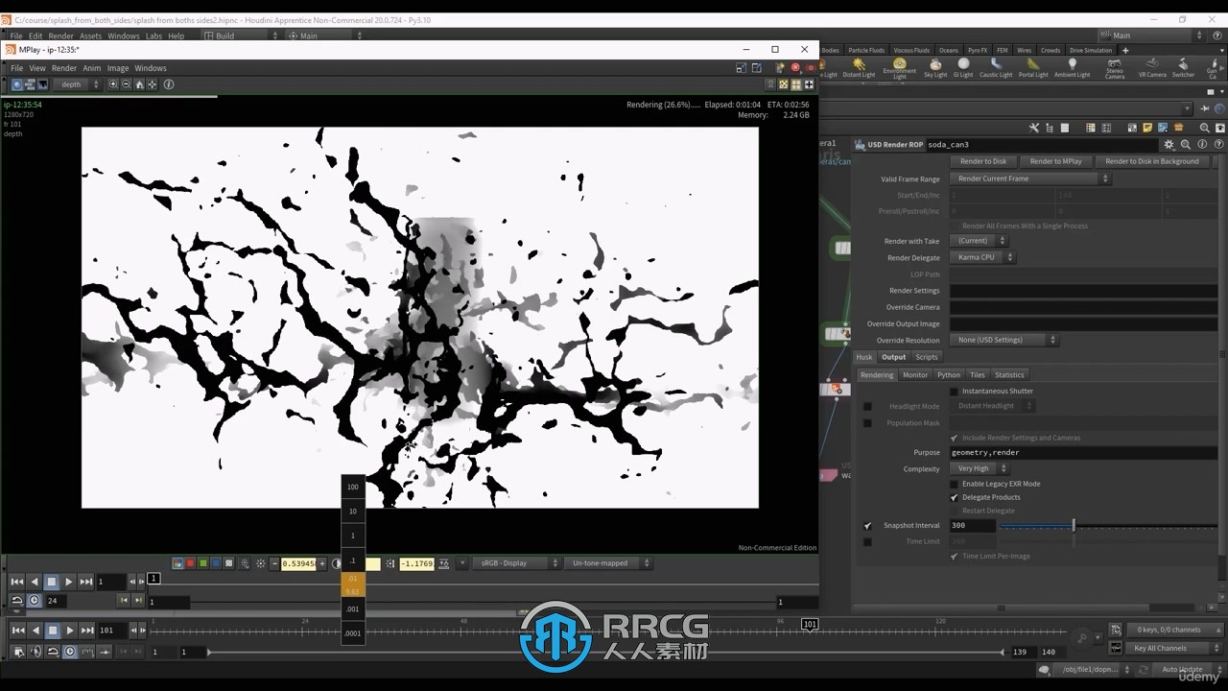The width and height of the screenshot is (1228, 691).
Task: Toggle Delegate Products checkbox
Action: coord(954,497)
